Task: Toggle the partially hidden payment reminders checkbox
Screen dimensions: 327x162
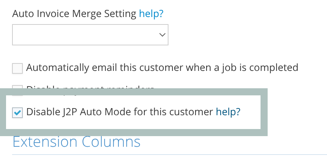Action: tap(17, 90)
